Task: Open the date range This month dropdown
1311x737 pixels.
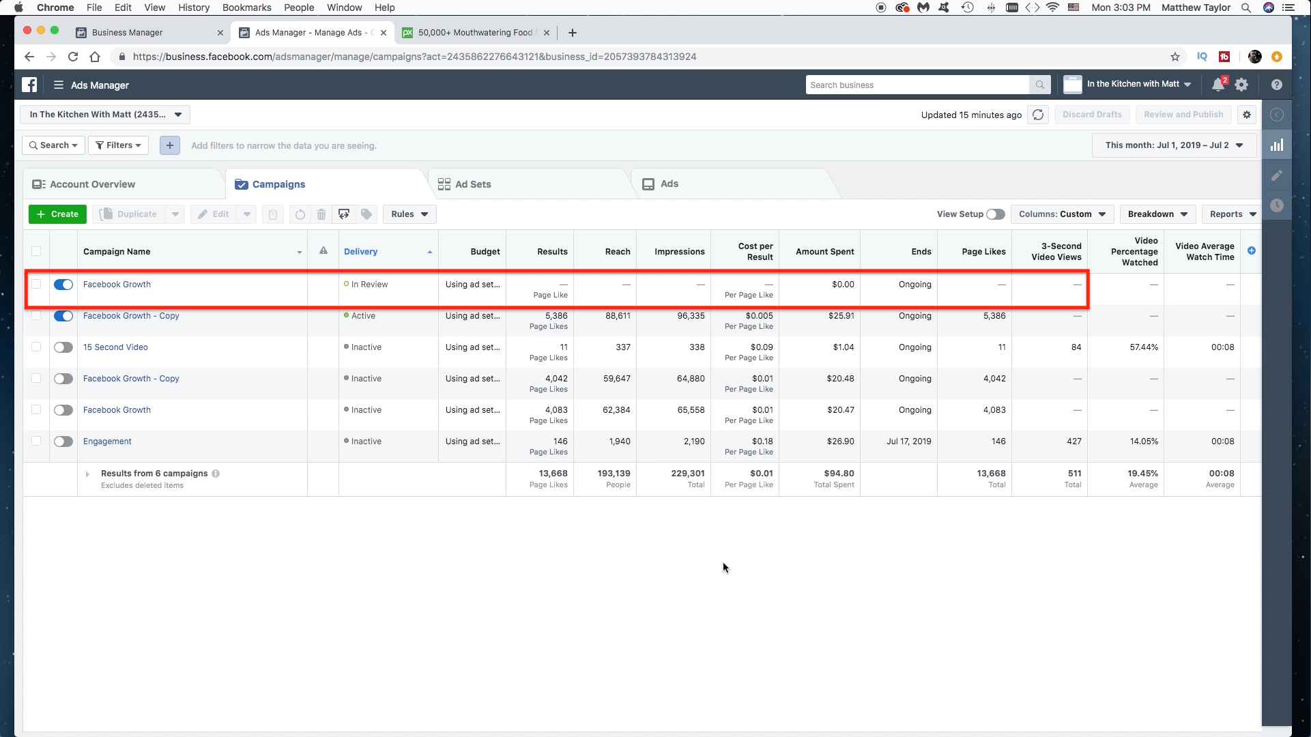Action: coord(1174,145)
